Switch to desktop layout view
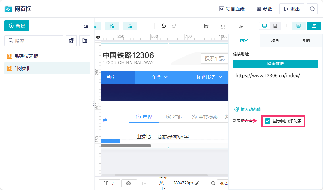323x190 pixels. (x=264, y=26)
